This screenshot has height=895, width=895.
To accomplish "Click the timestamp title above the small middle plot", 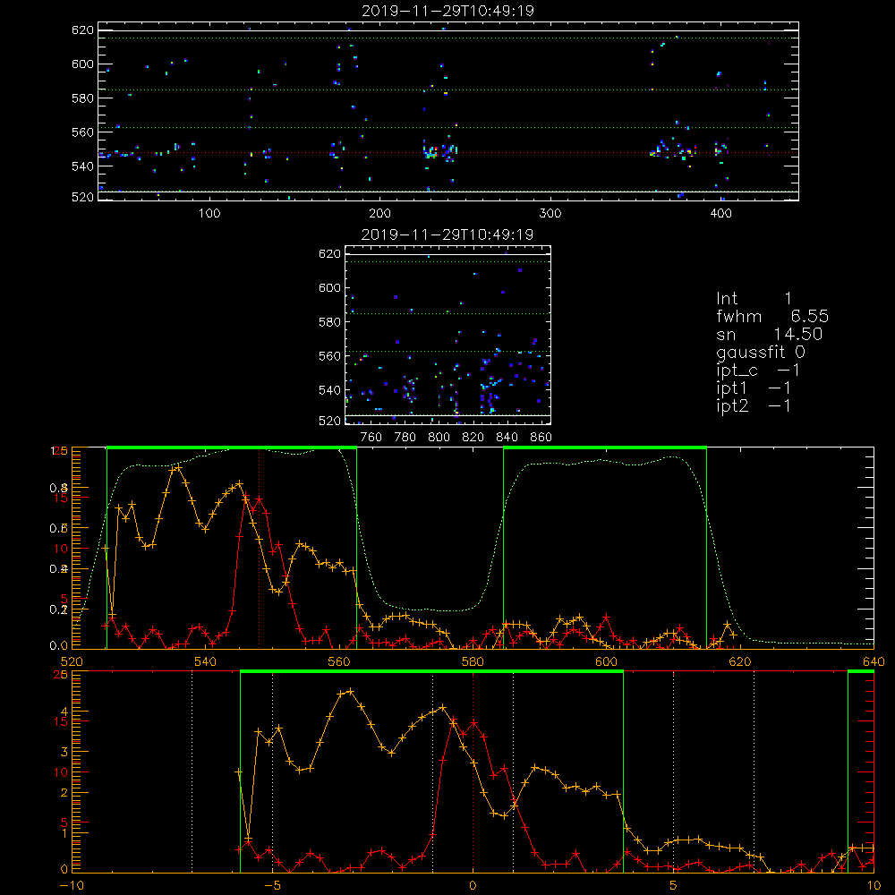I will pyautogui.click(x=447, y=234).
